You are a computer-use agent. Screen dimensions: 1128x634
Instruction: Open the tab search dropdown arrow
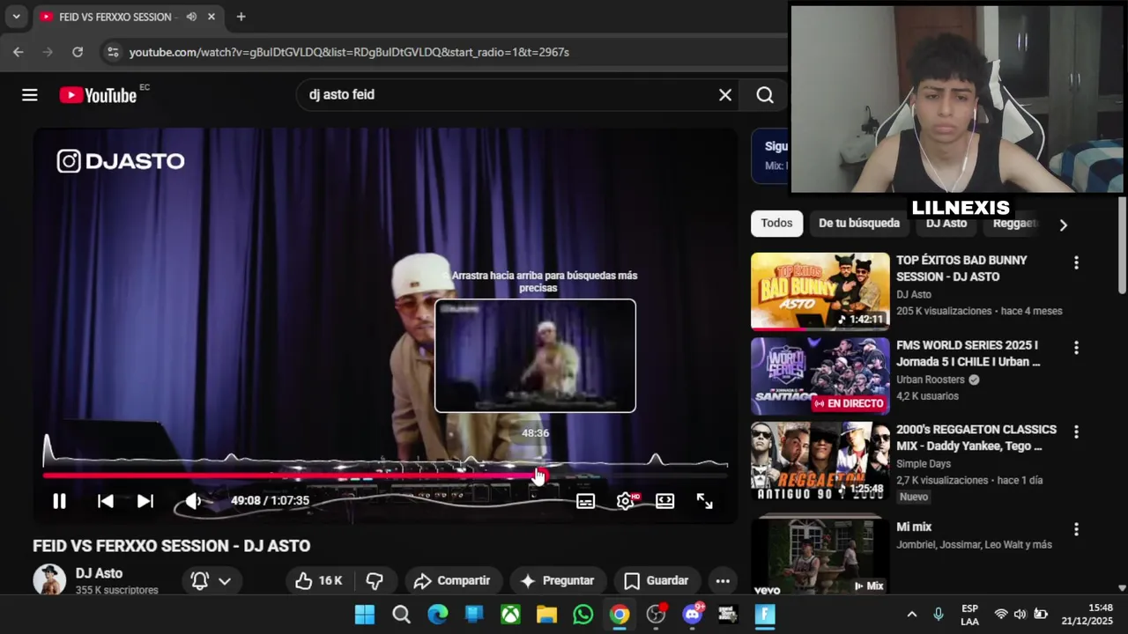pos(16,17)
